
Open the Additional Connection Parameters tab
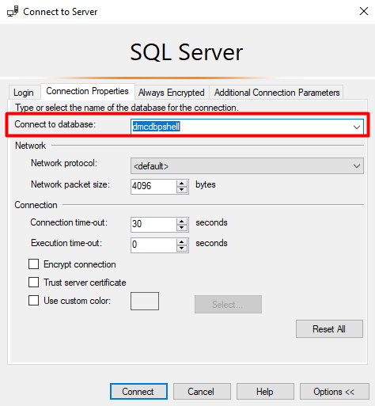click(x=277, y=93)
